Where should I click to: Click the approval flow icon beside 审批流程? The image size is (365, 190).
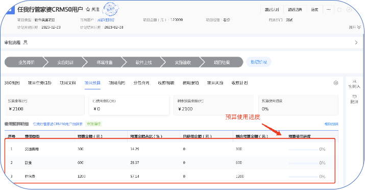coord(26,42)
